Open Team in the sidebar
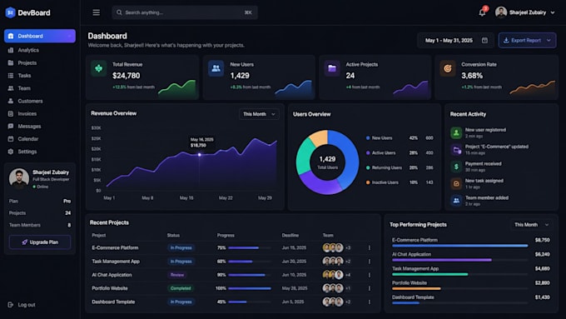The image size is (566, 319). point(40,88)
